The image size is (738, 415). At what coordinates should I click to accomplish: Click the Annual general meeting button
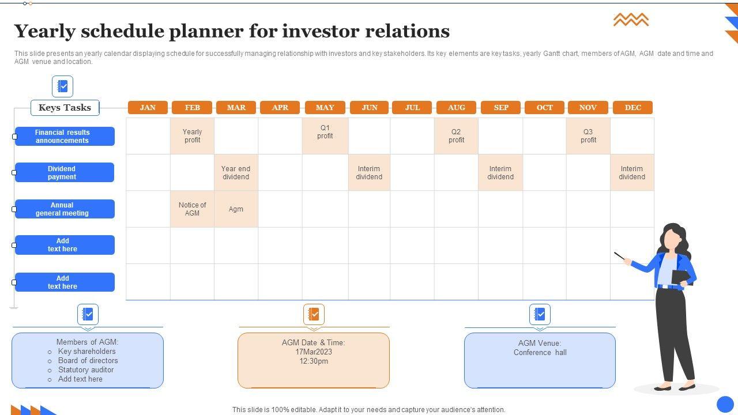(x=65, y=209)
